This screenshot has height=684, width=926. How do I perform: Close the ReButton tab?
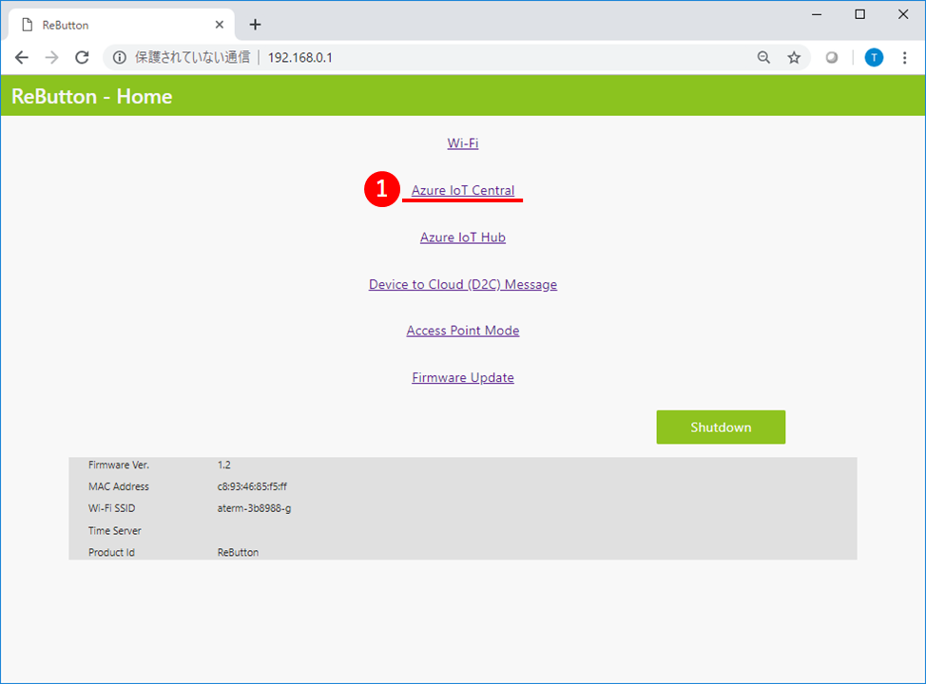[x=219, y=24]
